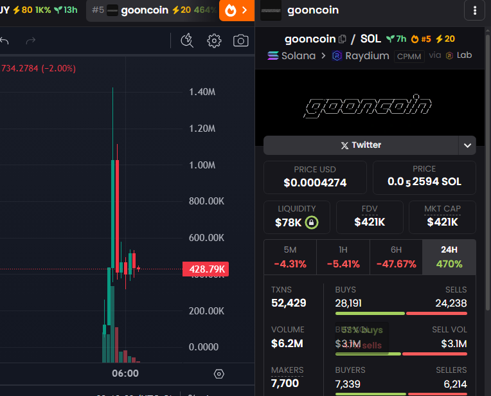The image size is (491, 396).
Task: Click the lightning 20 boosts badge in header
Action: (445, 39)
